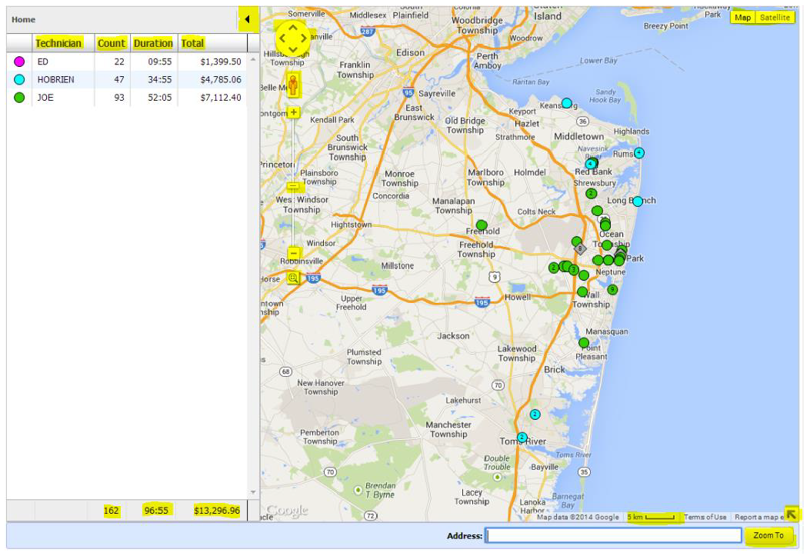Collapse the Home panel with the arrow

[248, 19]
